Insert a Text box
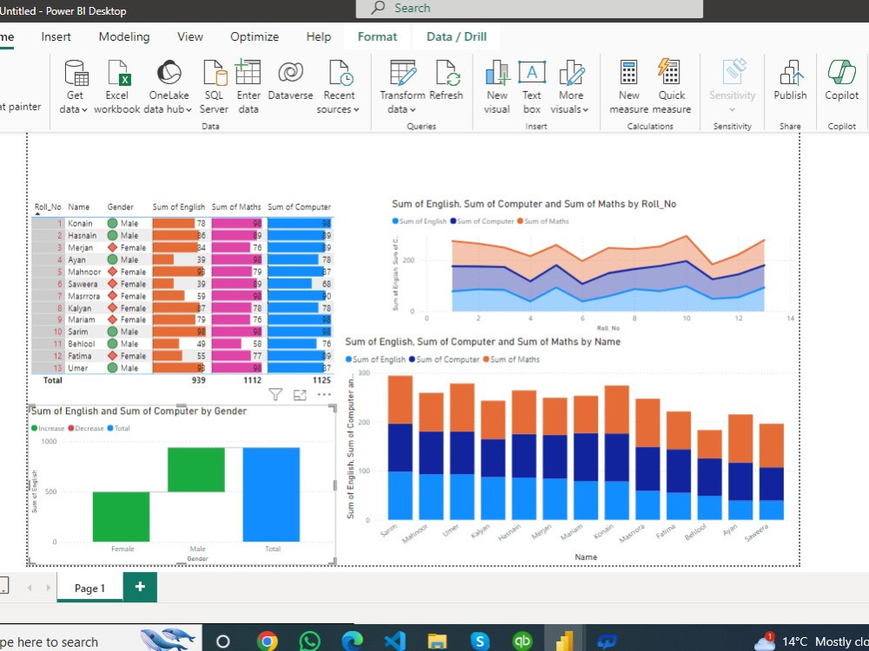The width and height of the screenshot is (869, 651). (531, 84)
